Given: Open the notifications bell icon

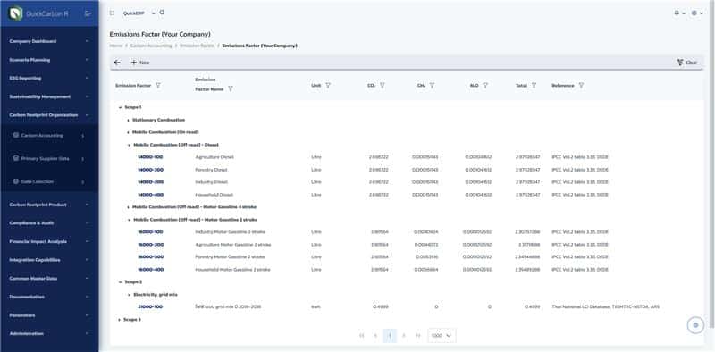Looking at the screenshot, I should coord(677,13).
